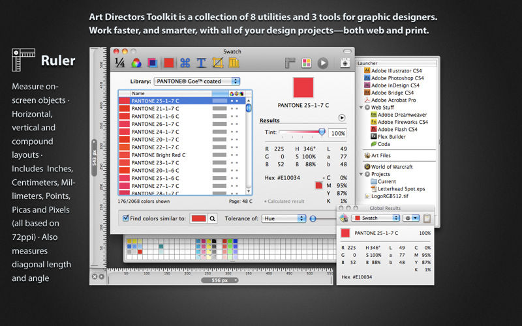522x326 pixels.
Task: Click the color mode icons column header
Action: pyautogui.click(x=237, y=93)
